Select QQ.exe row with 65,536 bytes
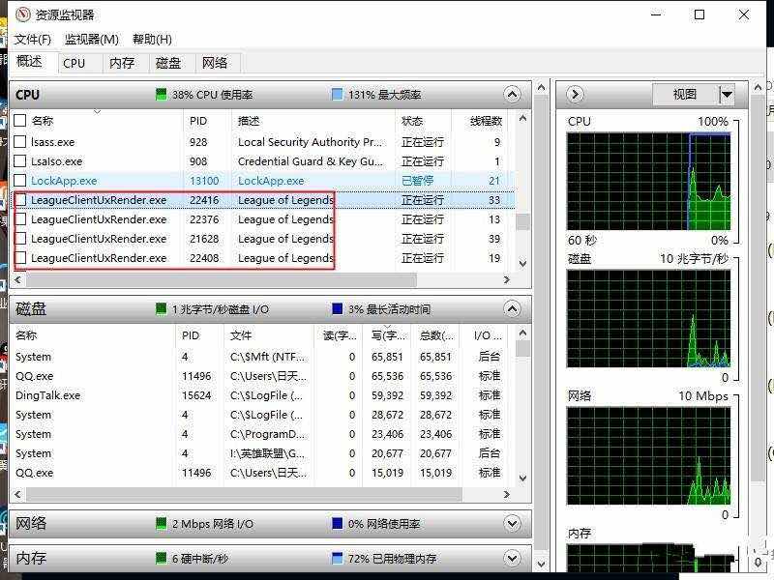Image resolution: width=774 pixels, height=580 pixels. point(261,376)
